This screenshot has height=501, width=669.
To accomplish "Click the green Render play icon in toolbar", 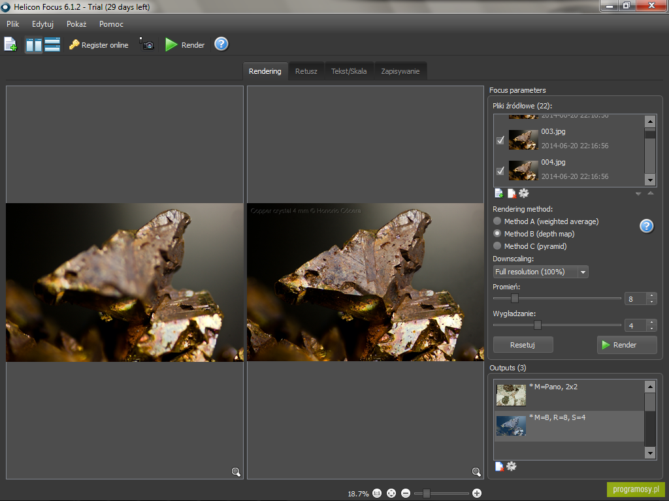I will tap(171, 44).
